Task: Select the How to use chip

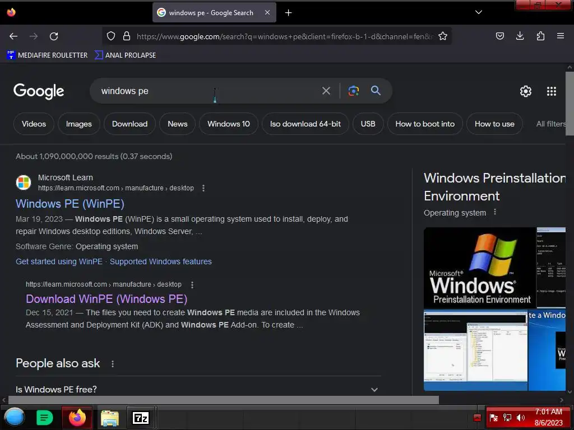Action: pos(494,124)
